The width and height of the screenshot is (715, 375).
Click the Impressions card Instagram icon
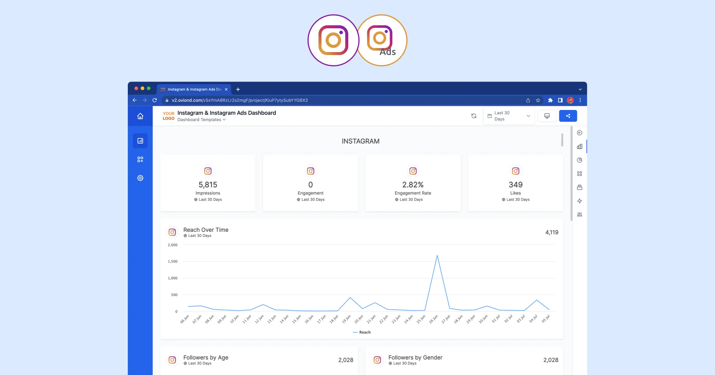click(208, 171)
